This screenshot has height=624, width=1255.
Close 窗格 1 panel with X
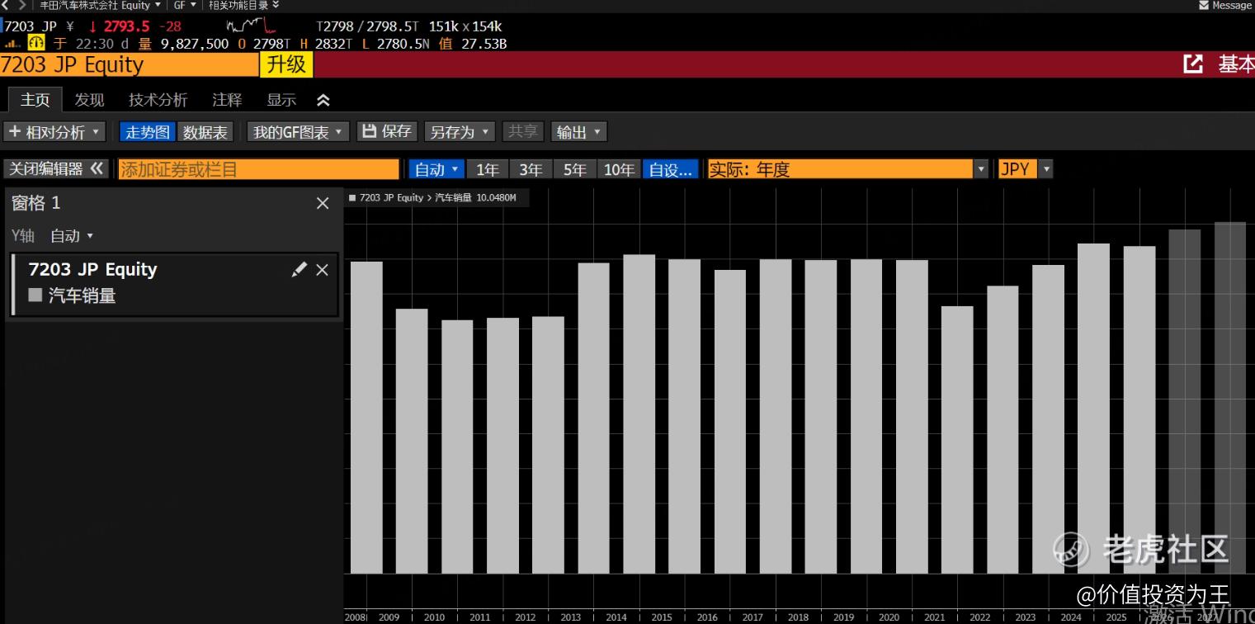pyautogui.click(x=323, y=203)
